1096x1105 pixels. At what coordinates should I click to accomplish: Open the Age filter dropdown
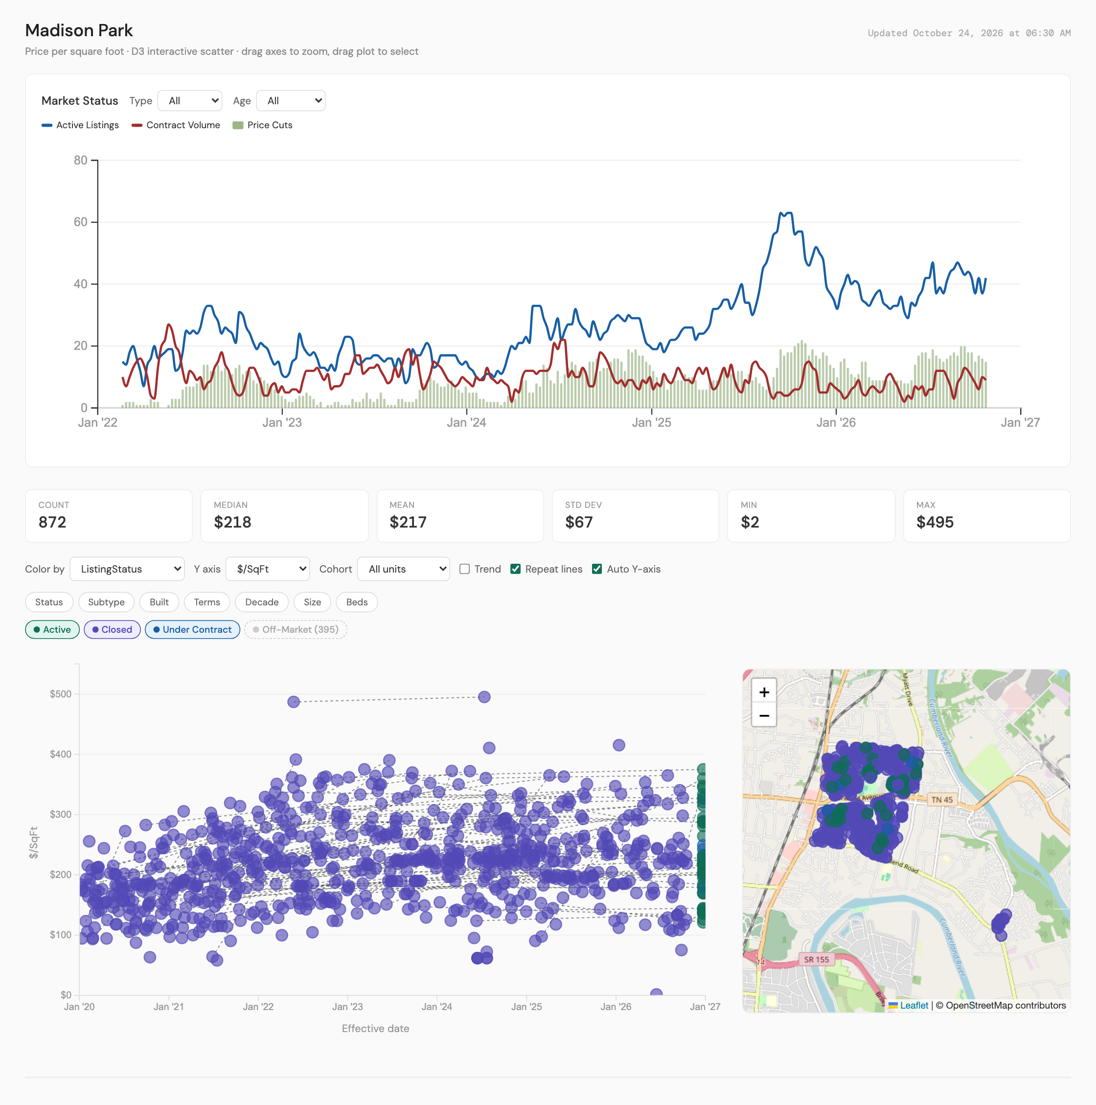291,101
